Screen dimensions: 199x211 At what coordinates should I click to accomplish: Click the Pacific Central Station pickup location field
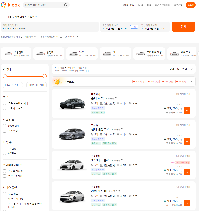(50, 27)
